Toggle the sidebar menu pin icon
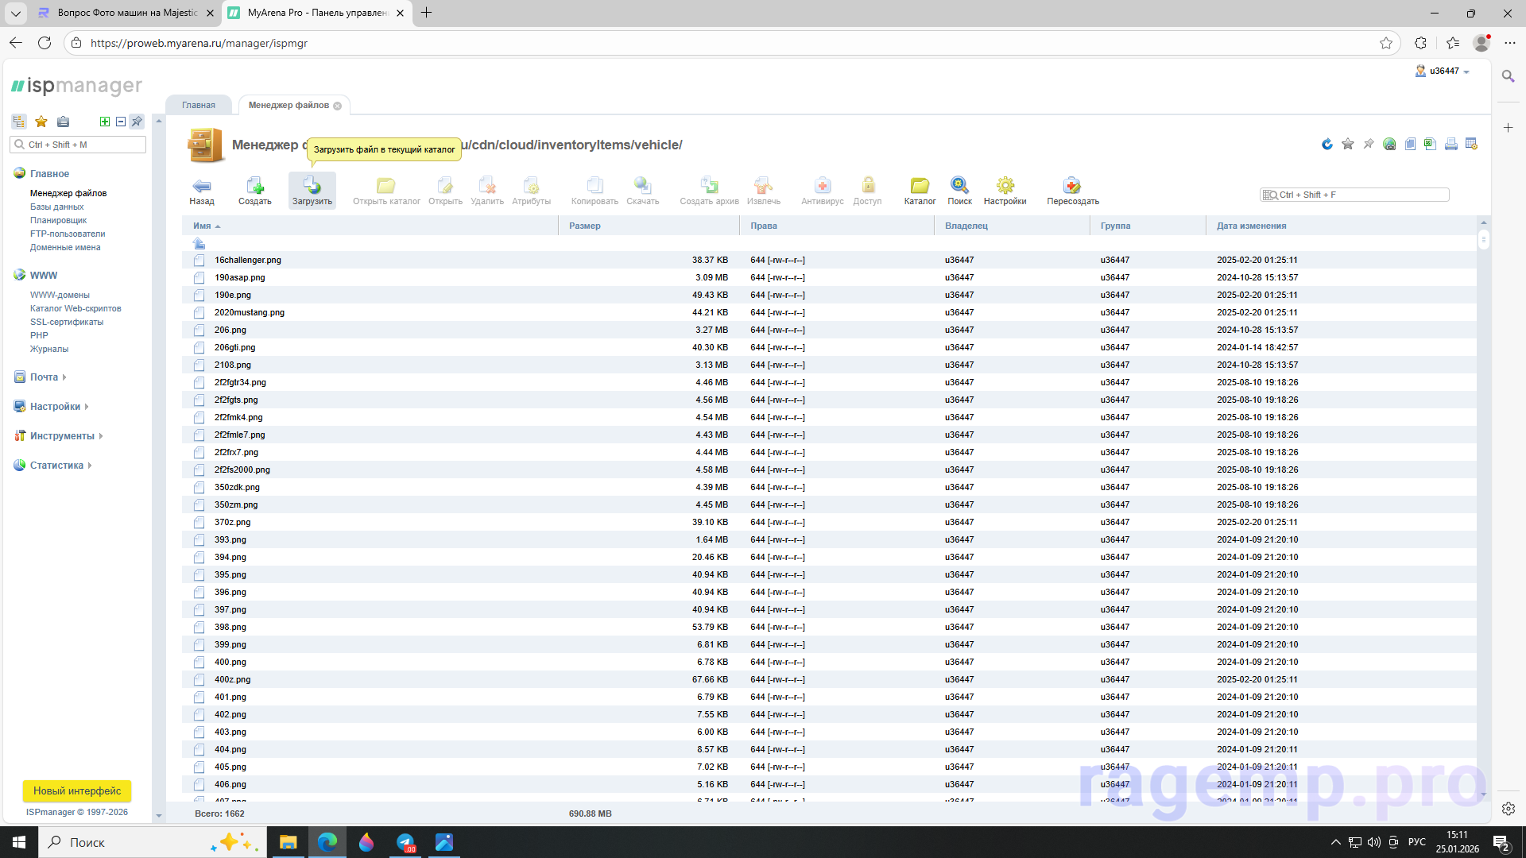 [x=137, y=122]
